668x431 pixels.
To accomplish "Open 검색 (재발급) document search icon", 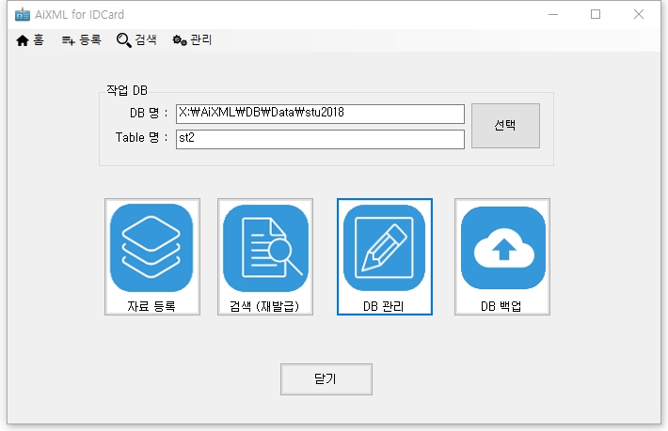I will point(264,248).
